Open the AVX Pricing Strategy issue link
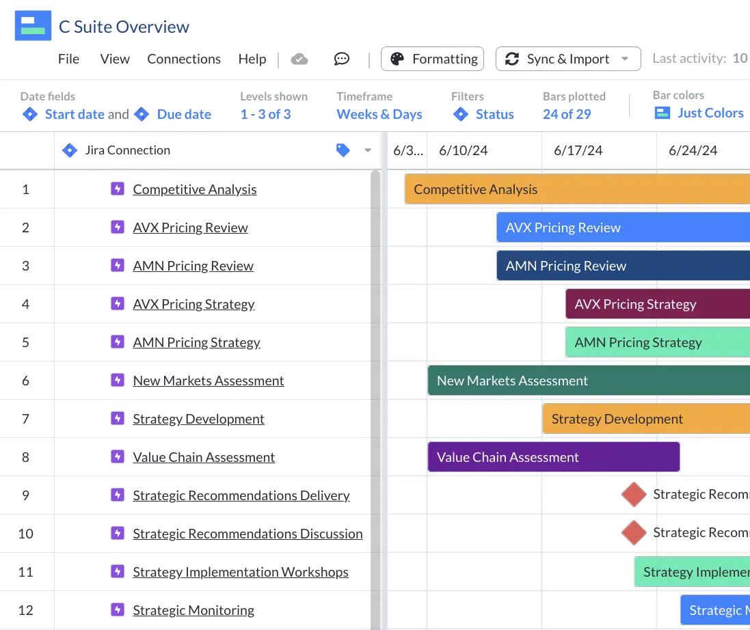 click(193, 304)
